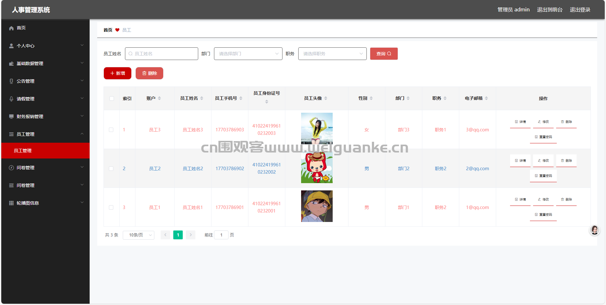Go to next page arrow
Viewport: 606px width, 305px height.
(191, 235)
